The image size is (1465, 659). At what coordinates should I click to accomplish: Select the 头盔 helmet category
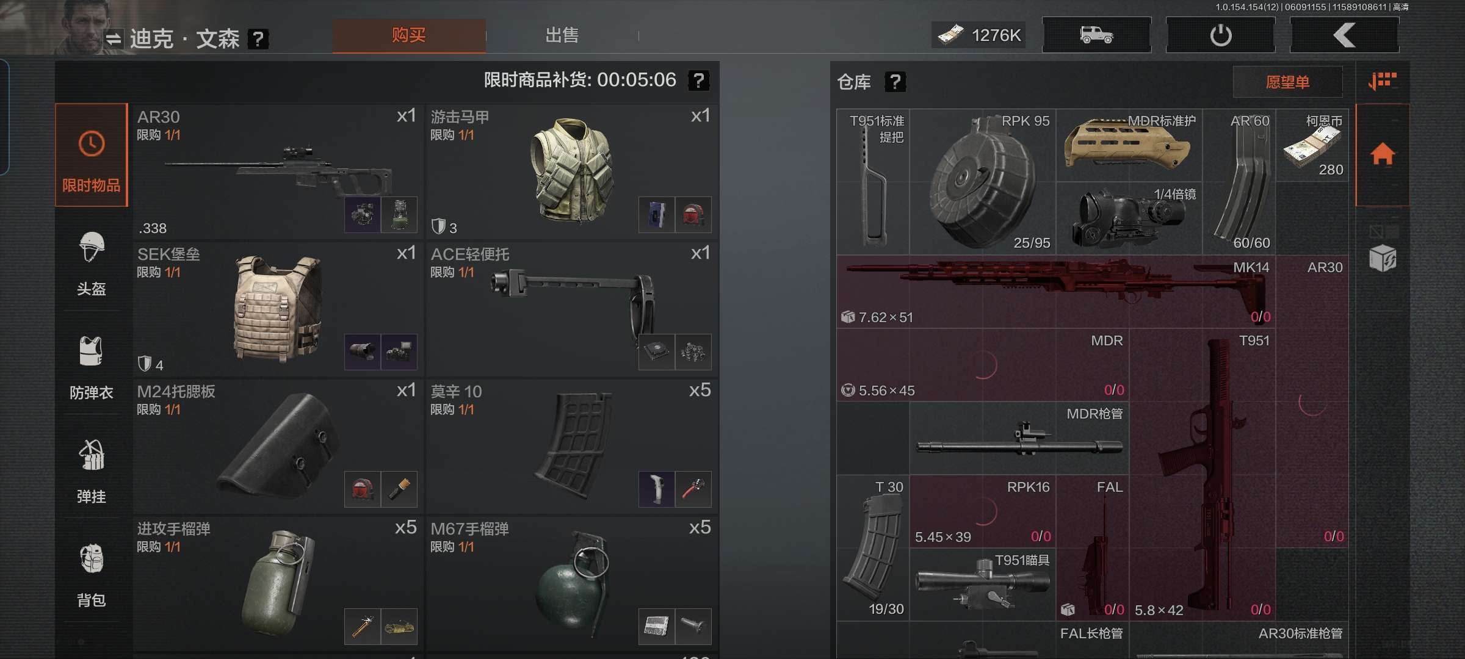pyautogui.click(x=92, y=262)
